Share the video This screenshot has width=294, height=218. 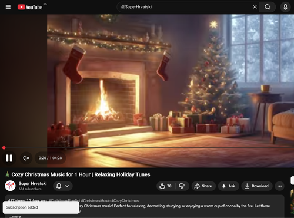coord(203,186)
